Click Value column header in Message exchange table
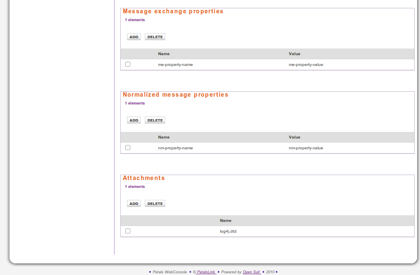 pos(294,54)
